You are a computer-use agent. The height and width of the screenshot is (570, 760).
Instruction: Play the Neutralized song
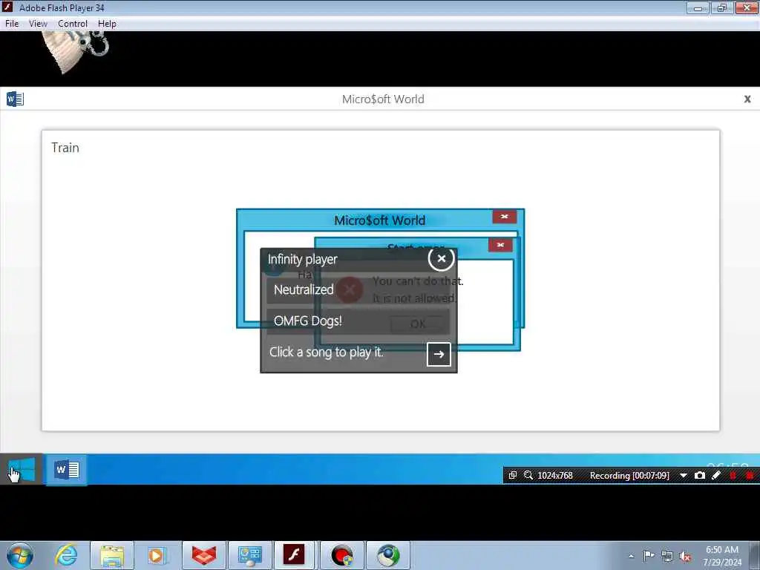358,290
